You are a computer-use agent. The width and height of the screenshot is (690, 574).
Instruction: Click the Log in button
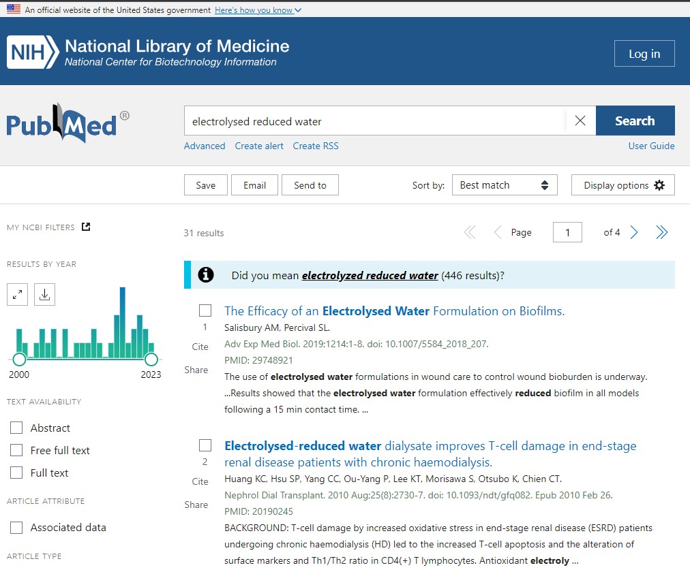(644, 54)
